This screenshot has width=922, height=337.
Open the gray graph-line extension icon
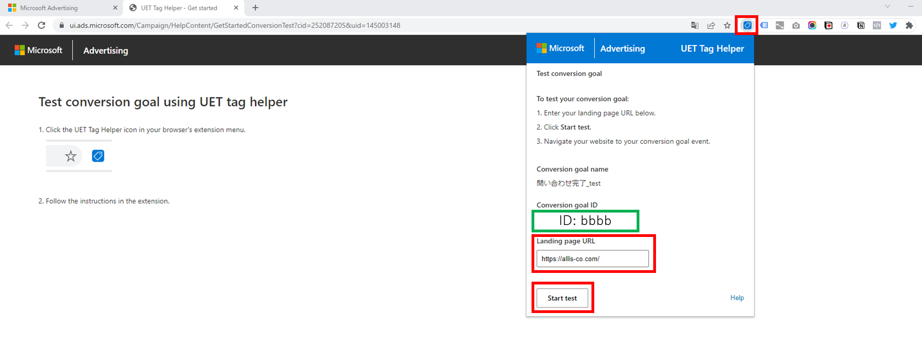click(x=780, y=25)
